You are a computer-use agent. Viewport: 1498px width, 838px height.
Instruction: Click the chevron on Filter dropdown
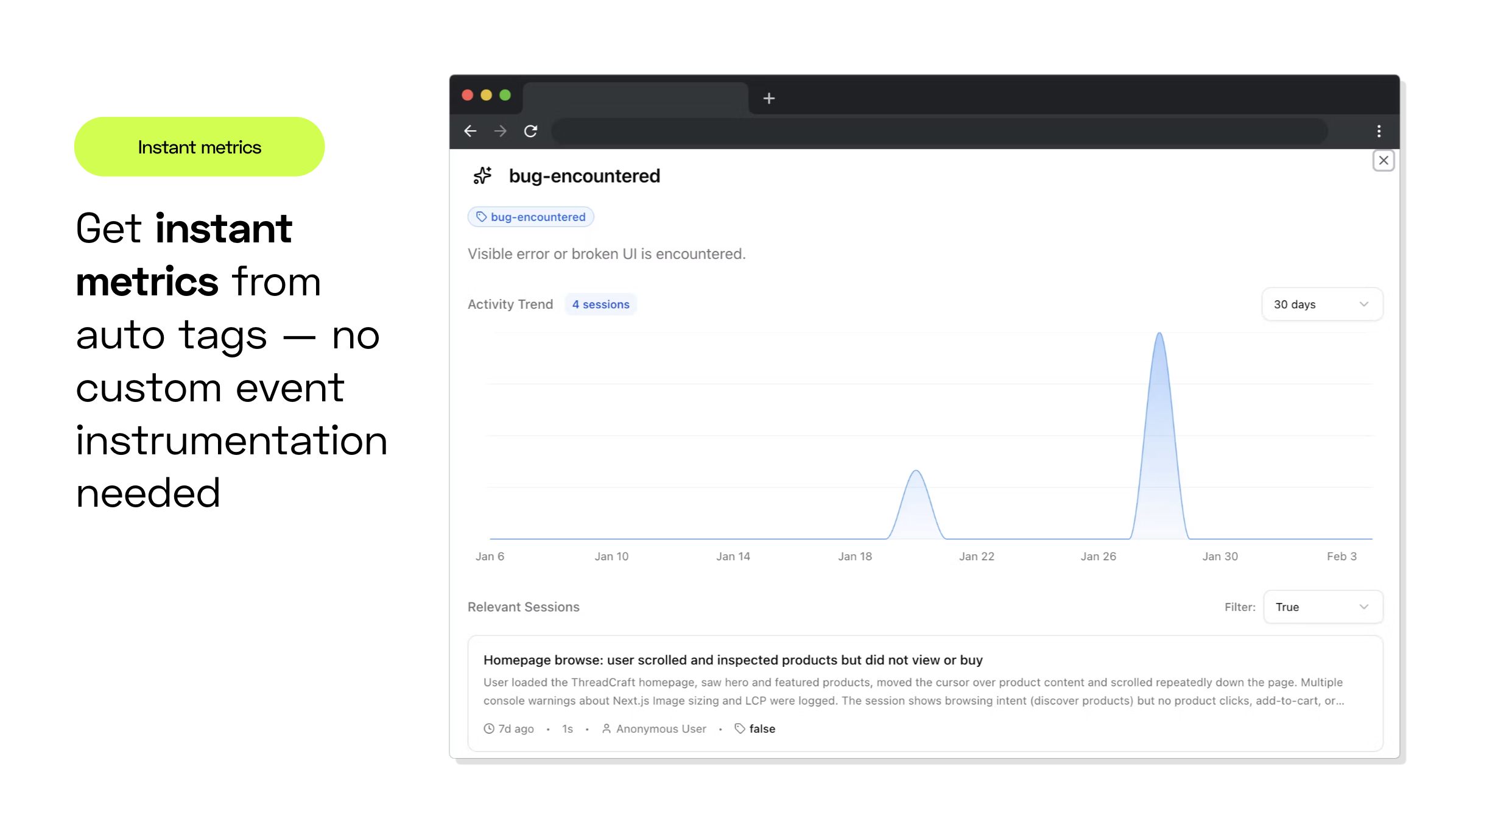click(x=1363, y=607)
